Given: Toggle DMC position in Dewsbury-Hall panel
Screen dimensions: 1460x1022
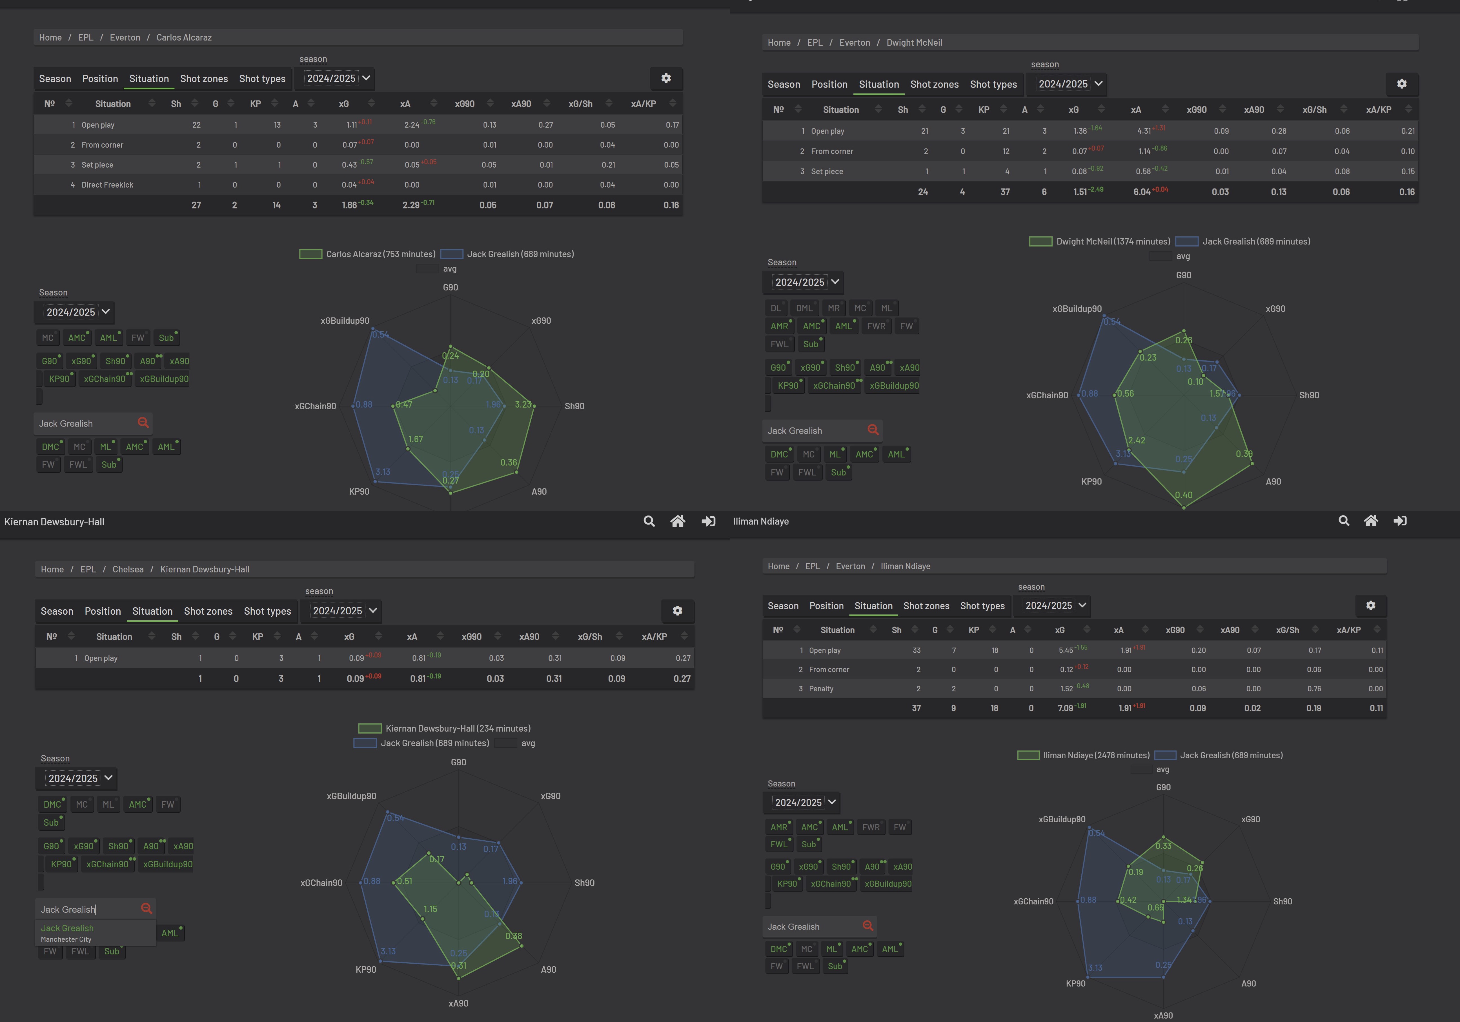Looking at the screenshot, I should (53, 805).
